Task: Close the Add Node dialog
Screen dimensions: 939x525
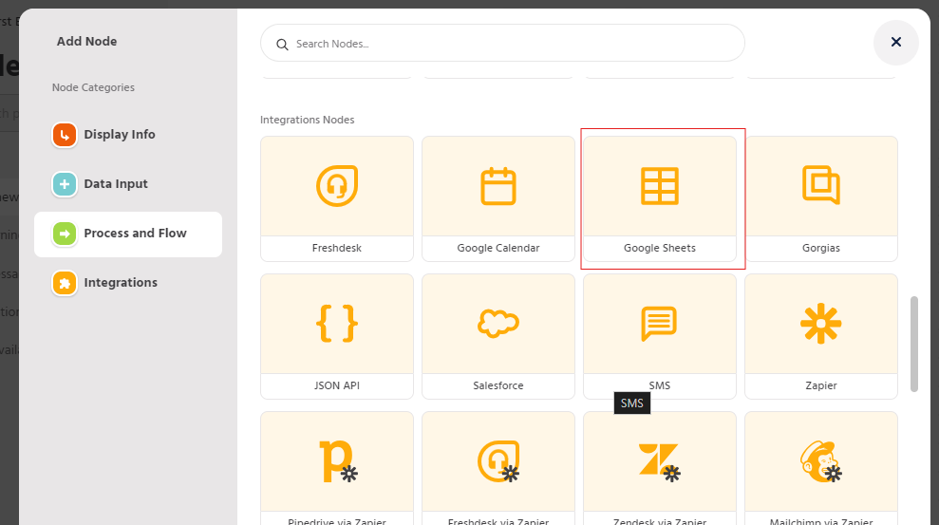Action: (895, 42)
